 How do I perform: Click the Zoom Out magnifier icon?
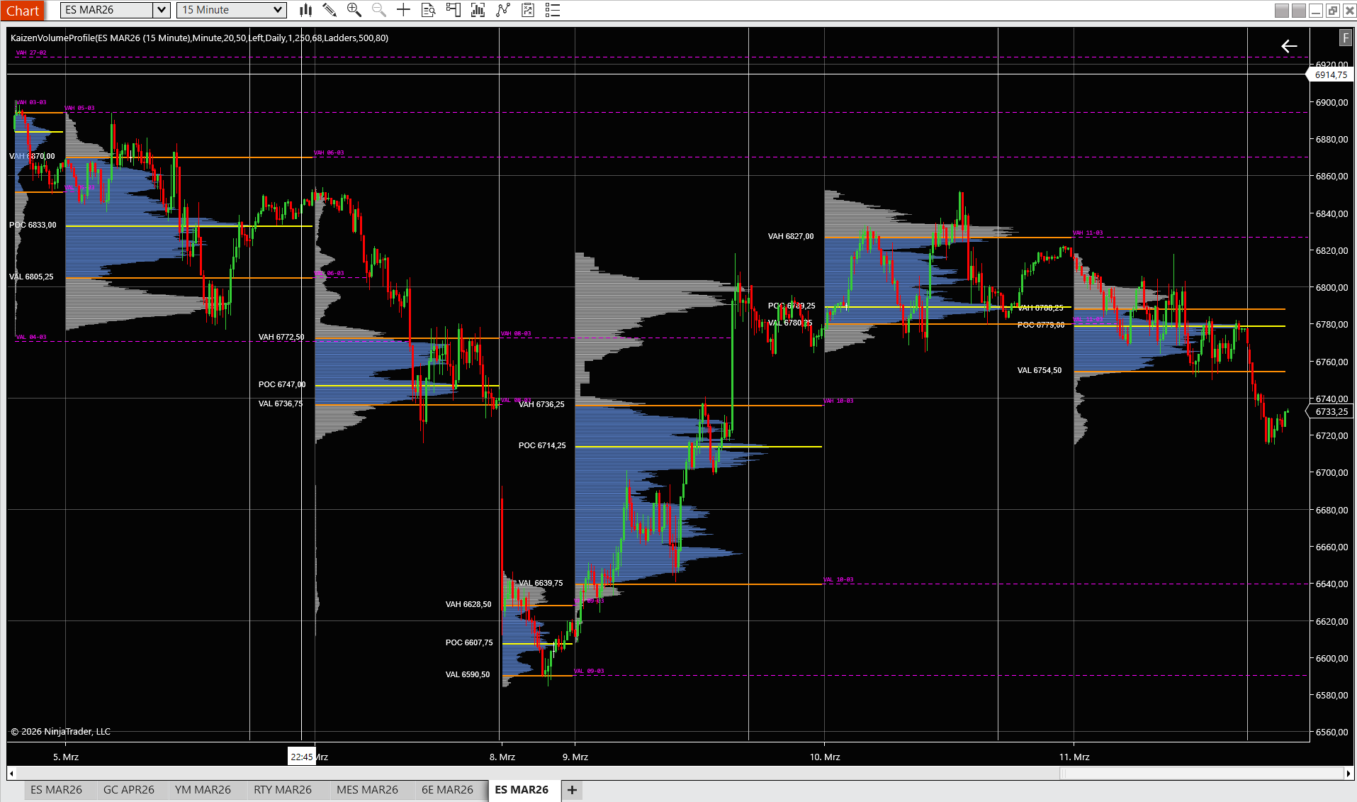(378, 10)
